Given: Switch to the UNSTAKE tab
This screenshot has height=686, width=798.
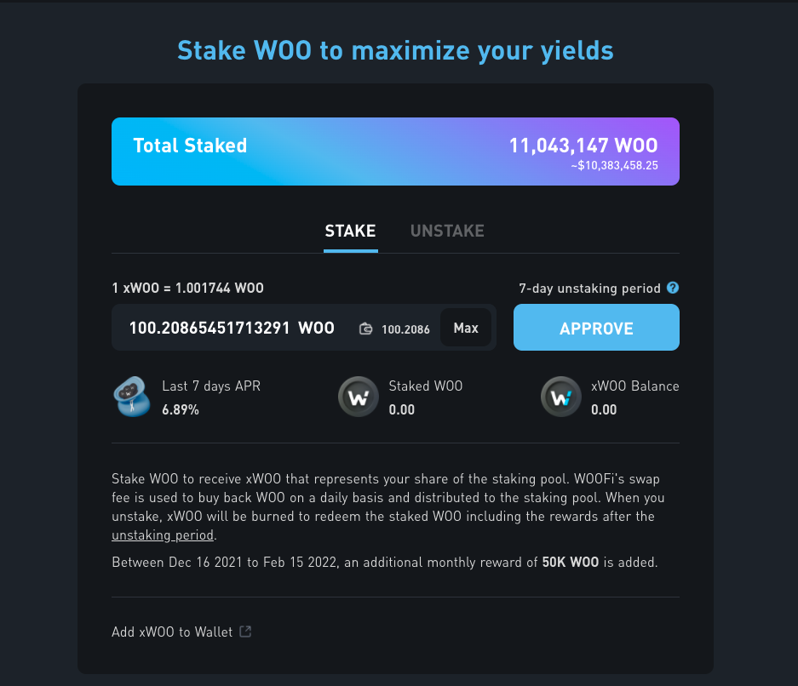Looking at the screenshot, I should tap(447, 231).
